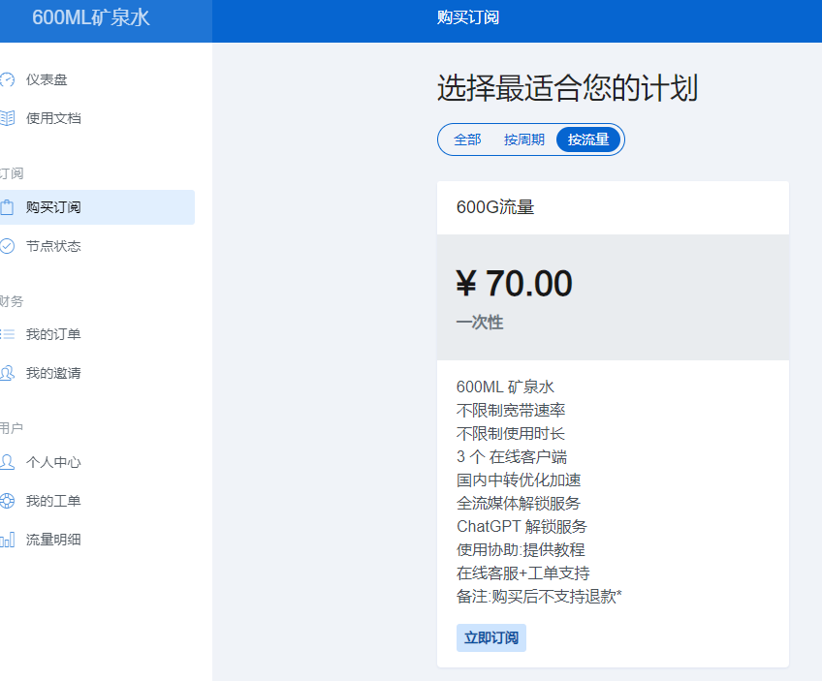Click the dashboard gauge icon beside 仪表盘
This screenshot has height=681, width=822.
[7, 79]
